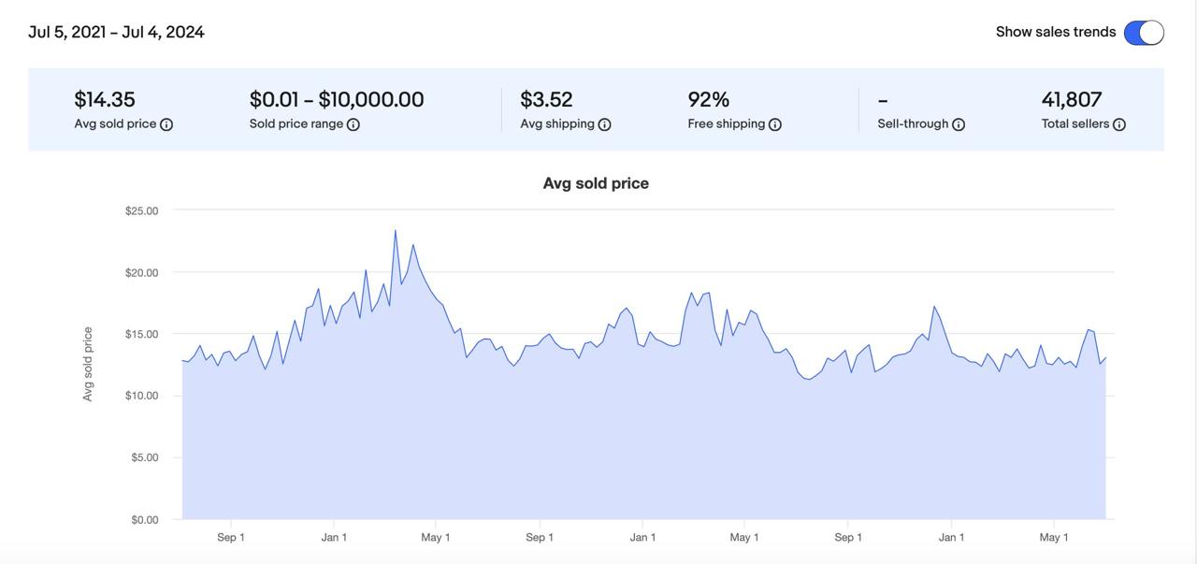Click the rotated Avg sold price axis title

coord(88,365)
